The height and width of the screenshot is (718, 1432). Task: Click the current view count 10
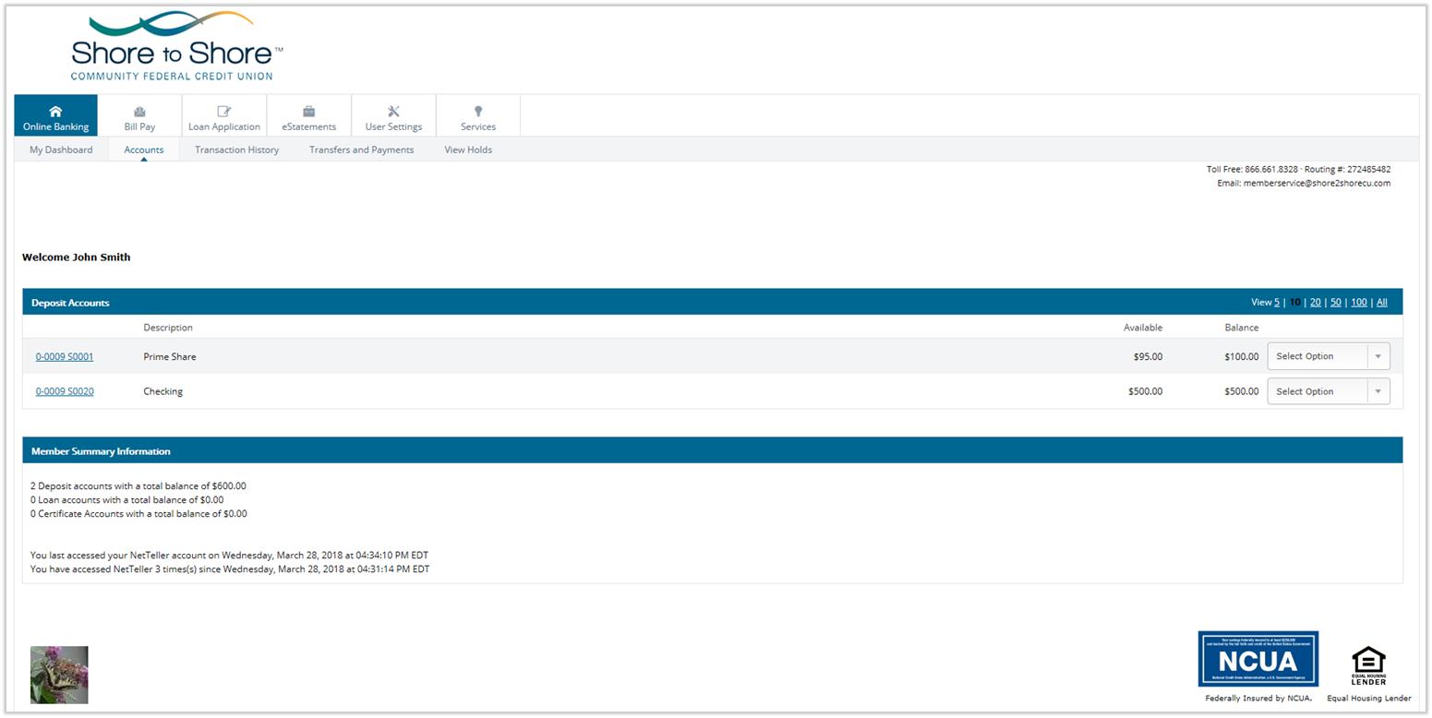coord(1294,302)
